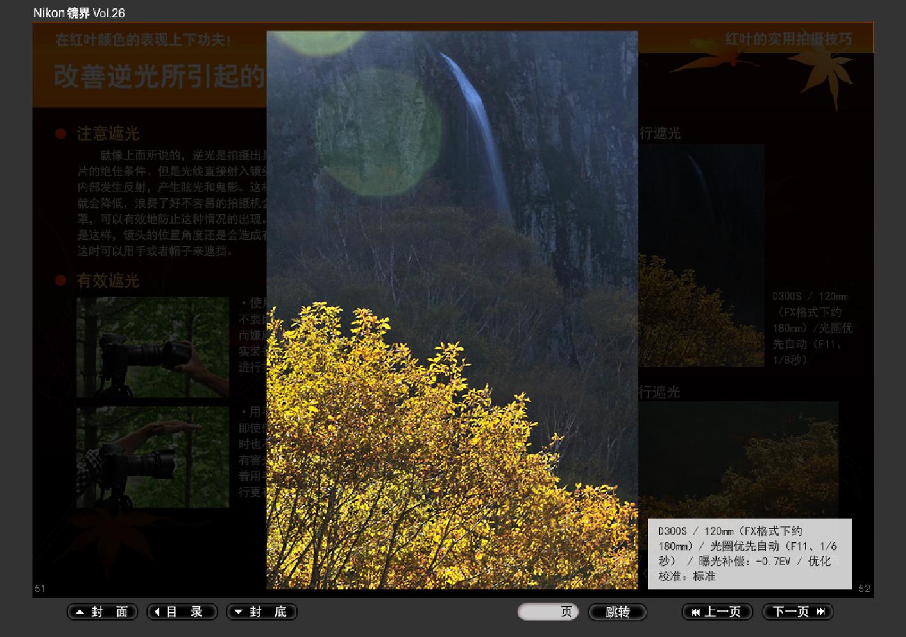The width and height of the screenshot is (906, 637).
Task: Jump to the back cover 封底 button
Action: pyautogui.click(x=262, y=612)
